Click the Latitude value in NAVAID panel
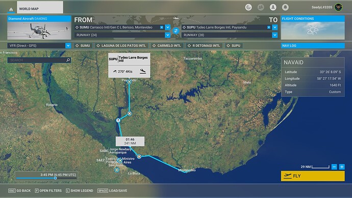352x198 pixels. coord(330,72)
